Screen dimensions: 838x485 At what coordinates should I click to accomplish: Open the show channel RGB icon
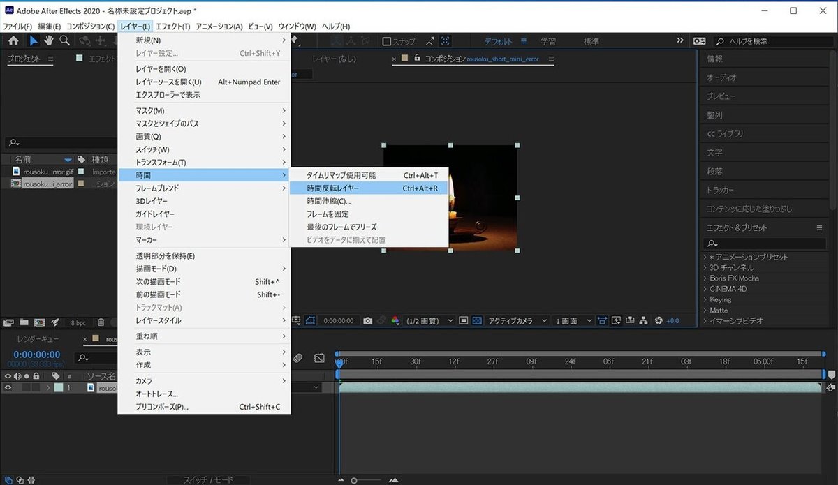[x=395, y=320]
